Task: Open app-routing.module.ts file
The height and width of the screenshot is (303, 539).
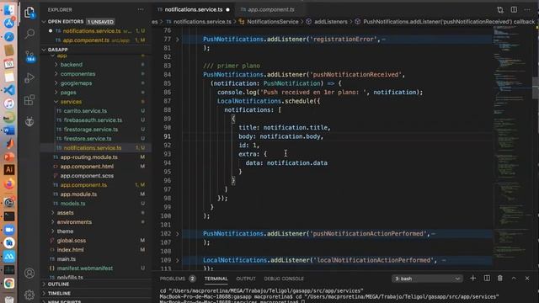Action: click(x=88, y=157)
